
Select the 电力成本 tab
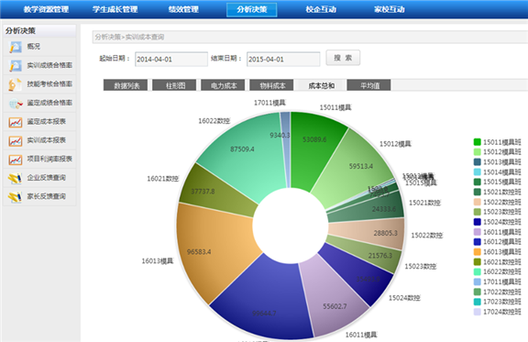[223, 85]
